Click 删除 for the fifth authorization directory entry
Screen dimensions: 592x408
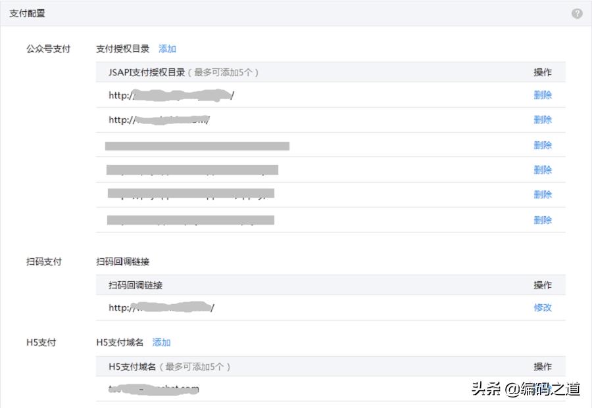[543, 194]
